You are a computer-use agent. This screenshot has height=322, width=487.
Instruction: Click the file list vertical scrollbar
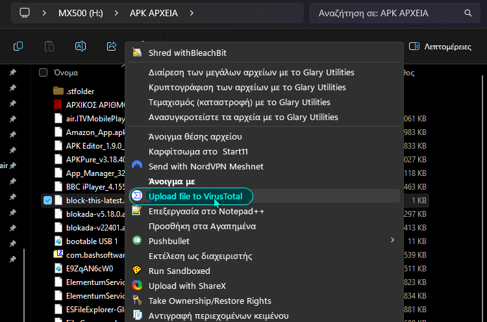pos(482,199)
